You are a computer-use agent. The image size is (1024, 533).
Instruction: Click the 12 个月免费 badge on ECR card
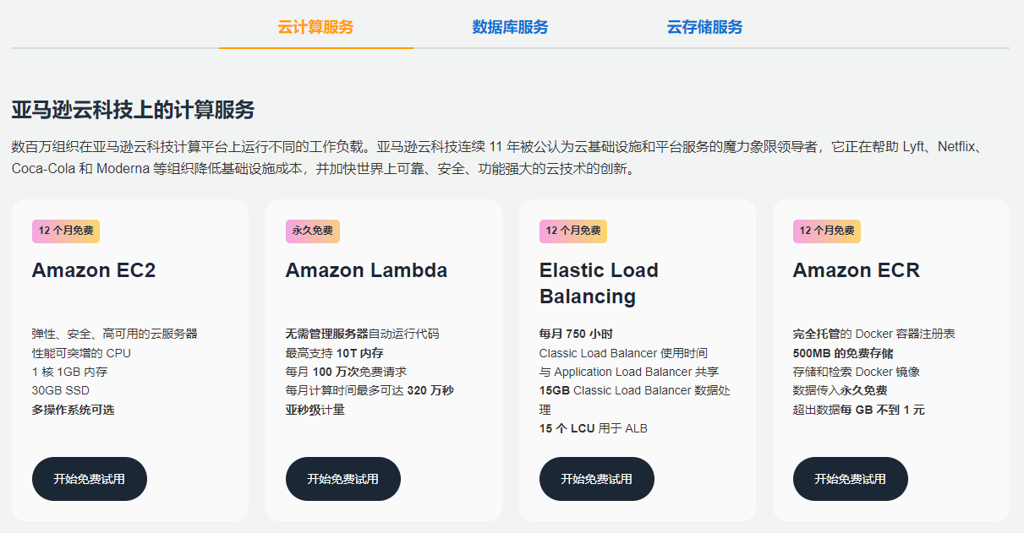(826, 231)
